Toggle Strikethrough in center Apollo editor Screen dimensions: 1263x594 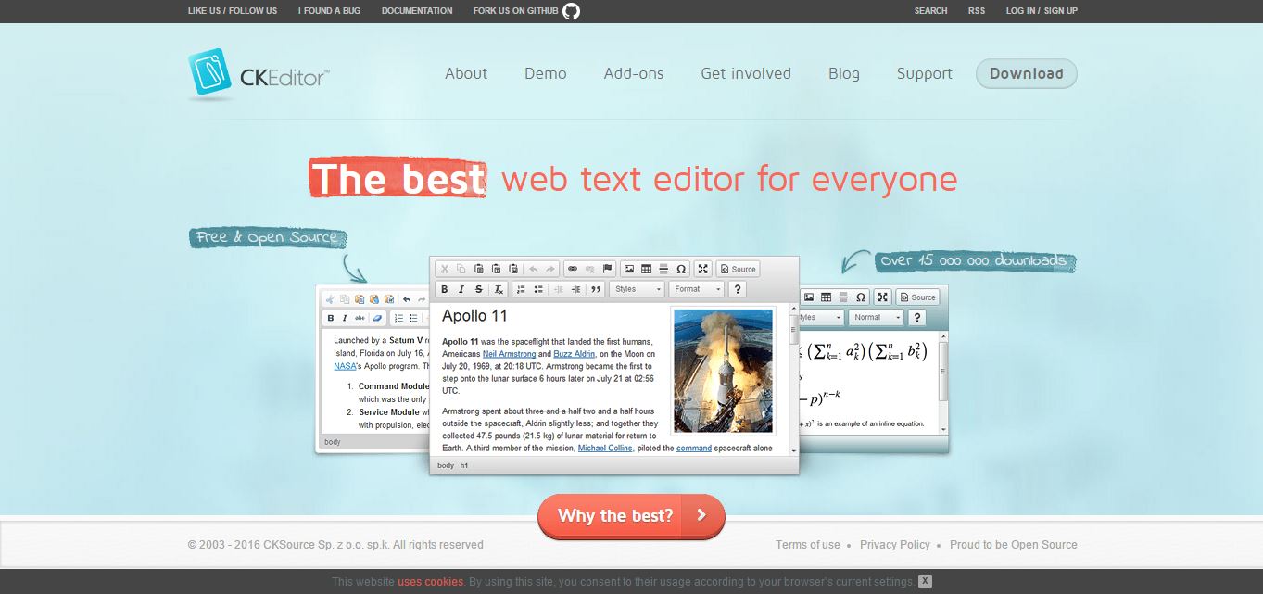point(479,289)
